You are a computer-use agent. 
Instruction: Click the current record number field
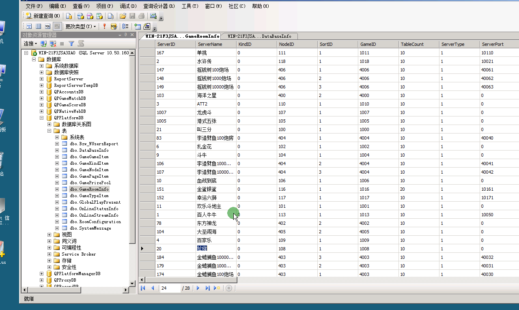(x=170, y=288)
